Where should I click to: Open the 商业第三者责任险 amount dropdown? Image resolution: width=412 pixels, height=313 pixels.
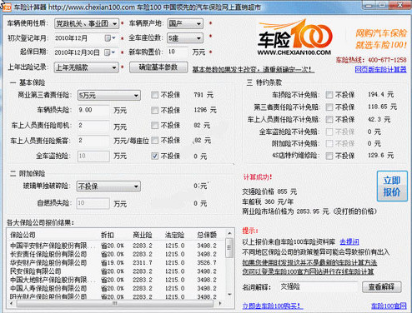tap(109, 96)
